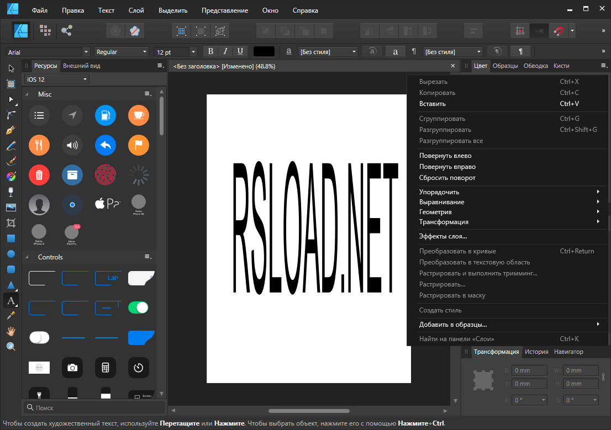611x430 pixels.
Task: Open the Слой menu
Action: click(x=136, y=10)
